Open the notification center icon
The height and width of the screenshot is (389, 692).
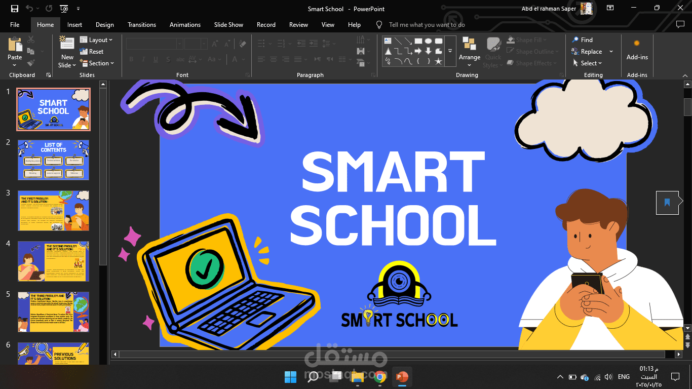(x=675, y=377)
